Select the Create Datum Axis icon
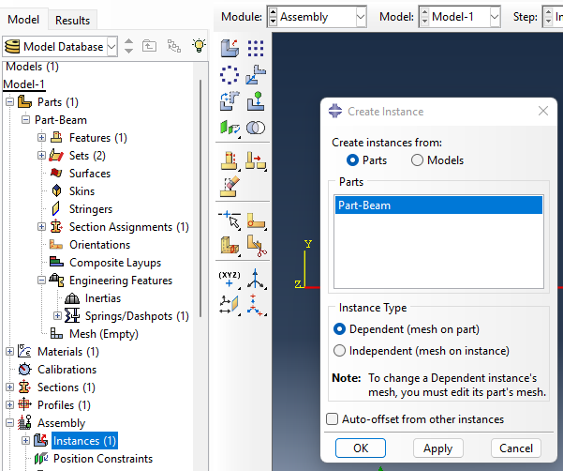 [256, 280]
